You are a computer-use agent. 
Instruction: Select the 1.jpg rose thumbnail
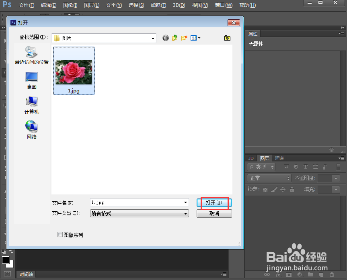tap(74, 71)
